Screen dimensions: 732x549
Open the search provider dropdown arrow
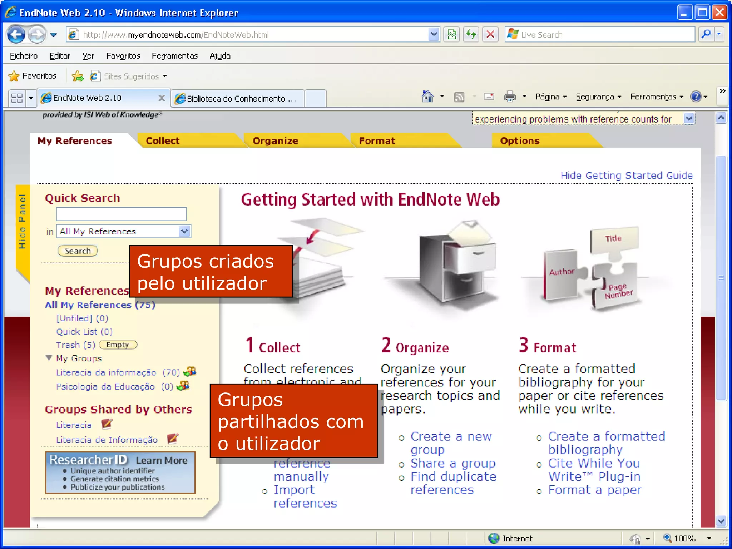[719, 35]
